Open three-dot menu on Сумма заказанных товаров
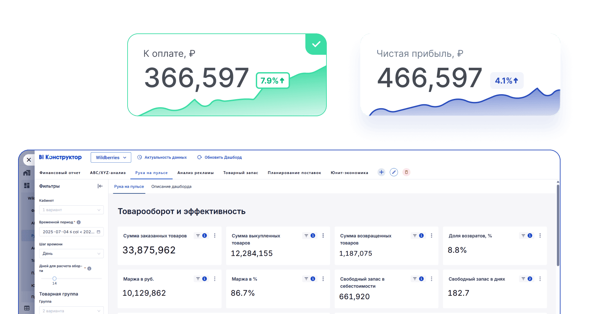This screenshot has width=594, height=314. pyautogui.click(x=215, y=236)
